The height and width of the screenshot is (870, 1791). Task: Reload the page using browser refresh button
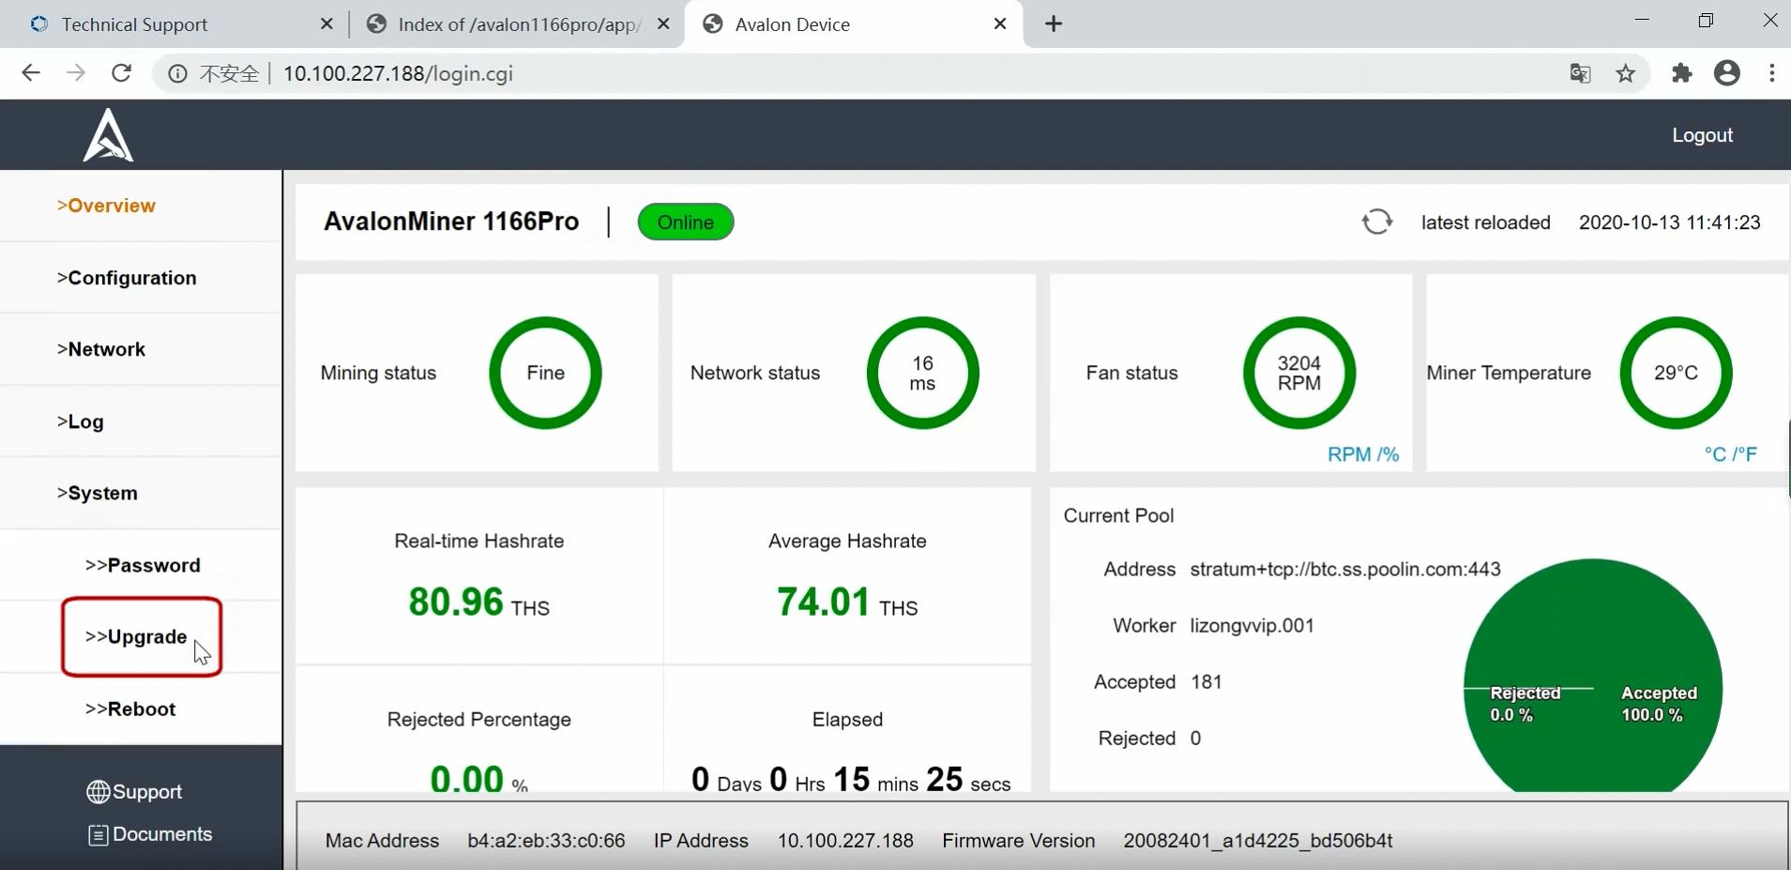pos(121,73)
